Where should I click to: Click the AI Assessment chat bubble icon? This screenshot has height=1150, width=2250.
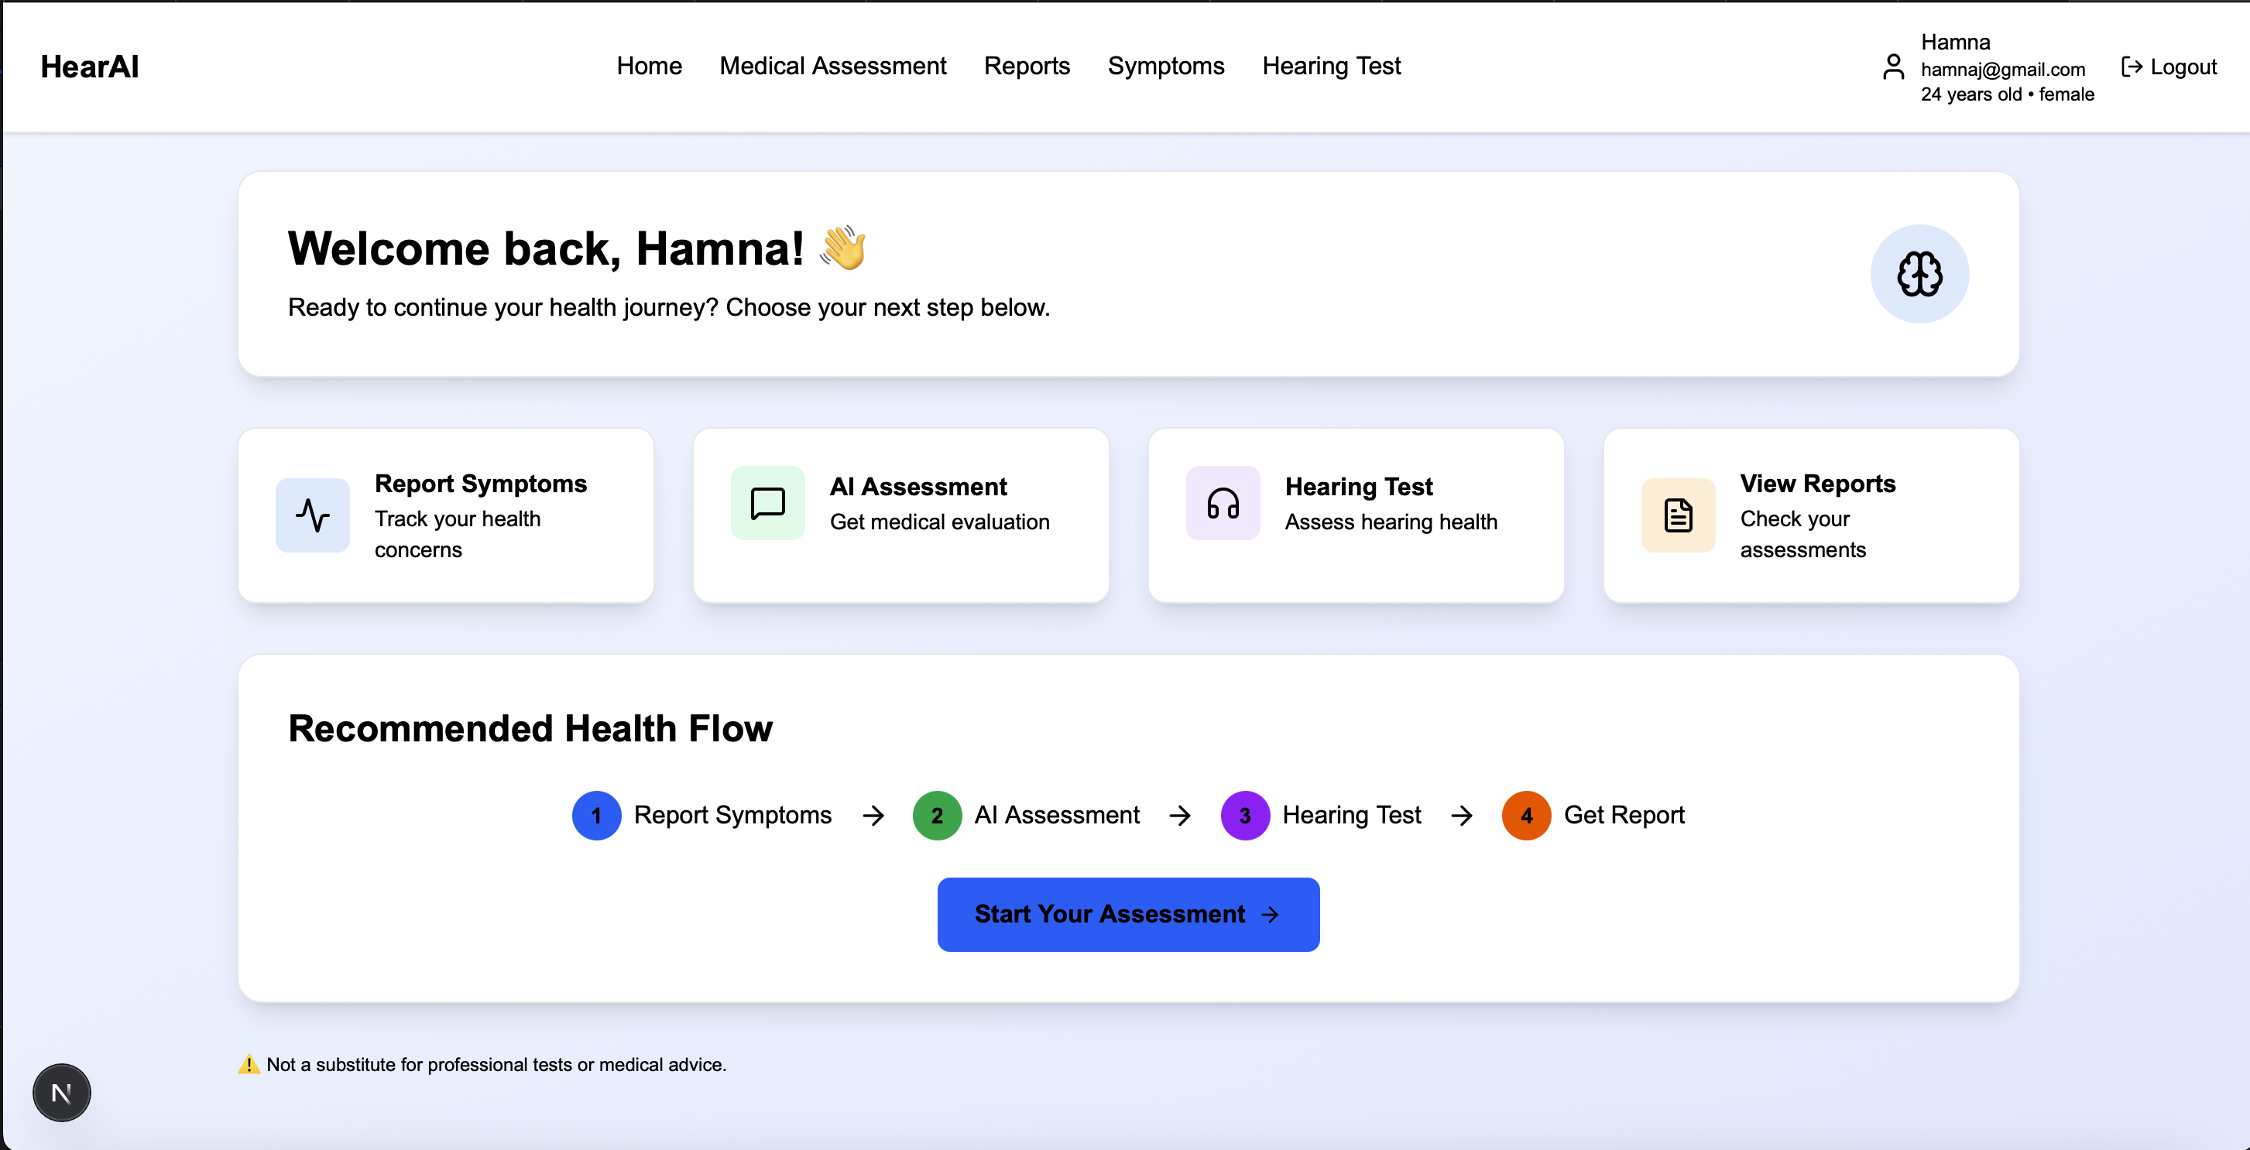click(x=767, y=503)
